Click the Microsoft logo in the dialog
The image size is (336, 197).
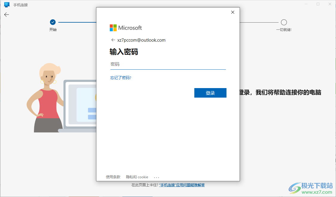click(x=126, y=28)
